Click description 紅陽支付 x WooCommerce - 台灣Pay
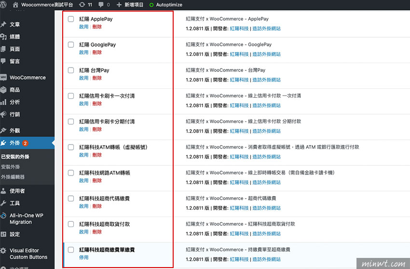This screenshot has height=269, width=410. tap(225, 70)
